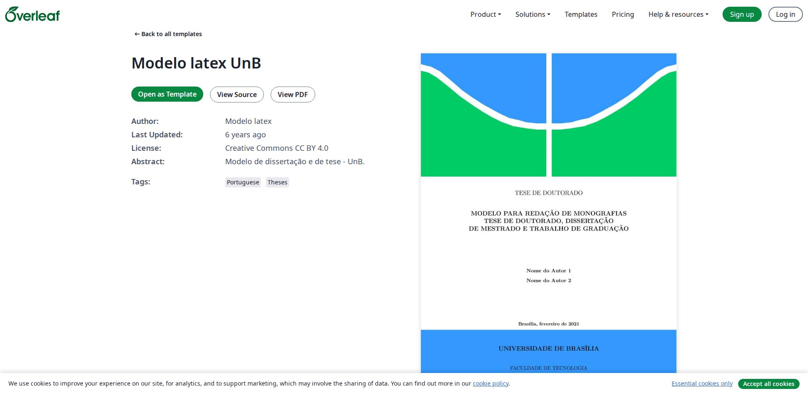Open the Product dropdown menu
Viewport: 808px width, 394px height.
486,14
